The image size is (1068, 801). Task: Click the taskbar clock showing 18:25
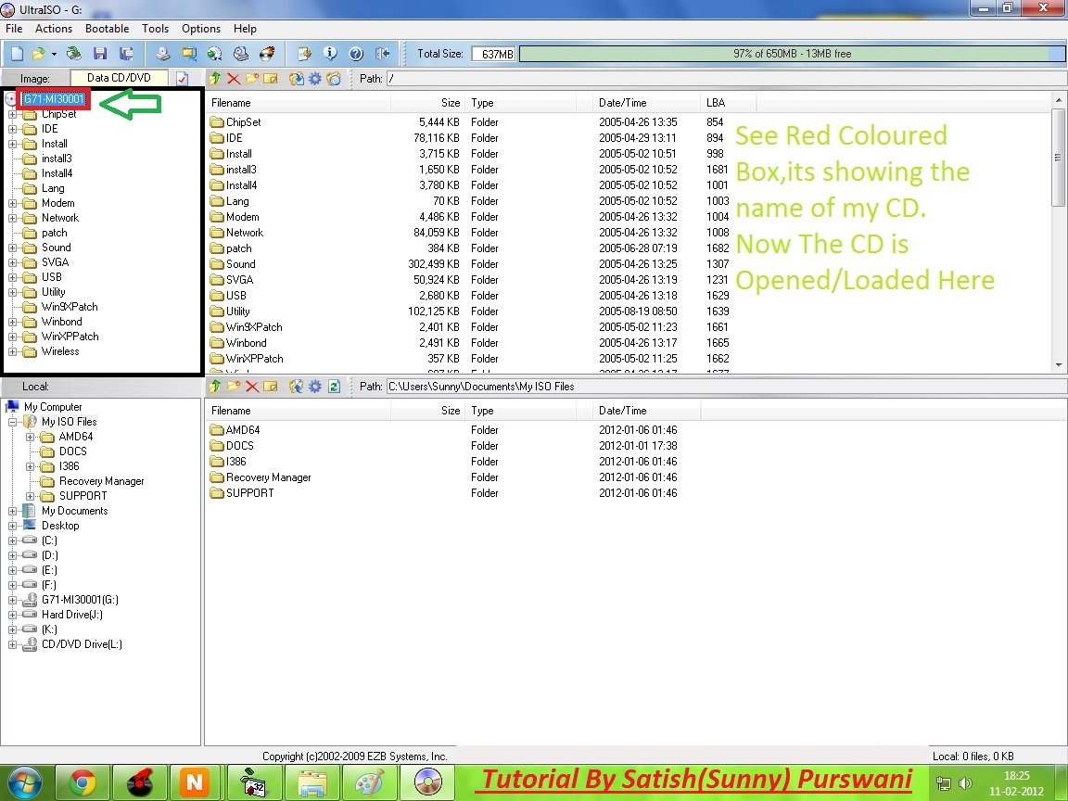pyautogui.click(x=1016, y=783)
